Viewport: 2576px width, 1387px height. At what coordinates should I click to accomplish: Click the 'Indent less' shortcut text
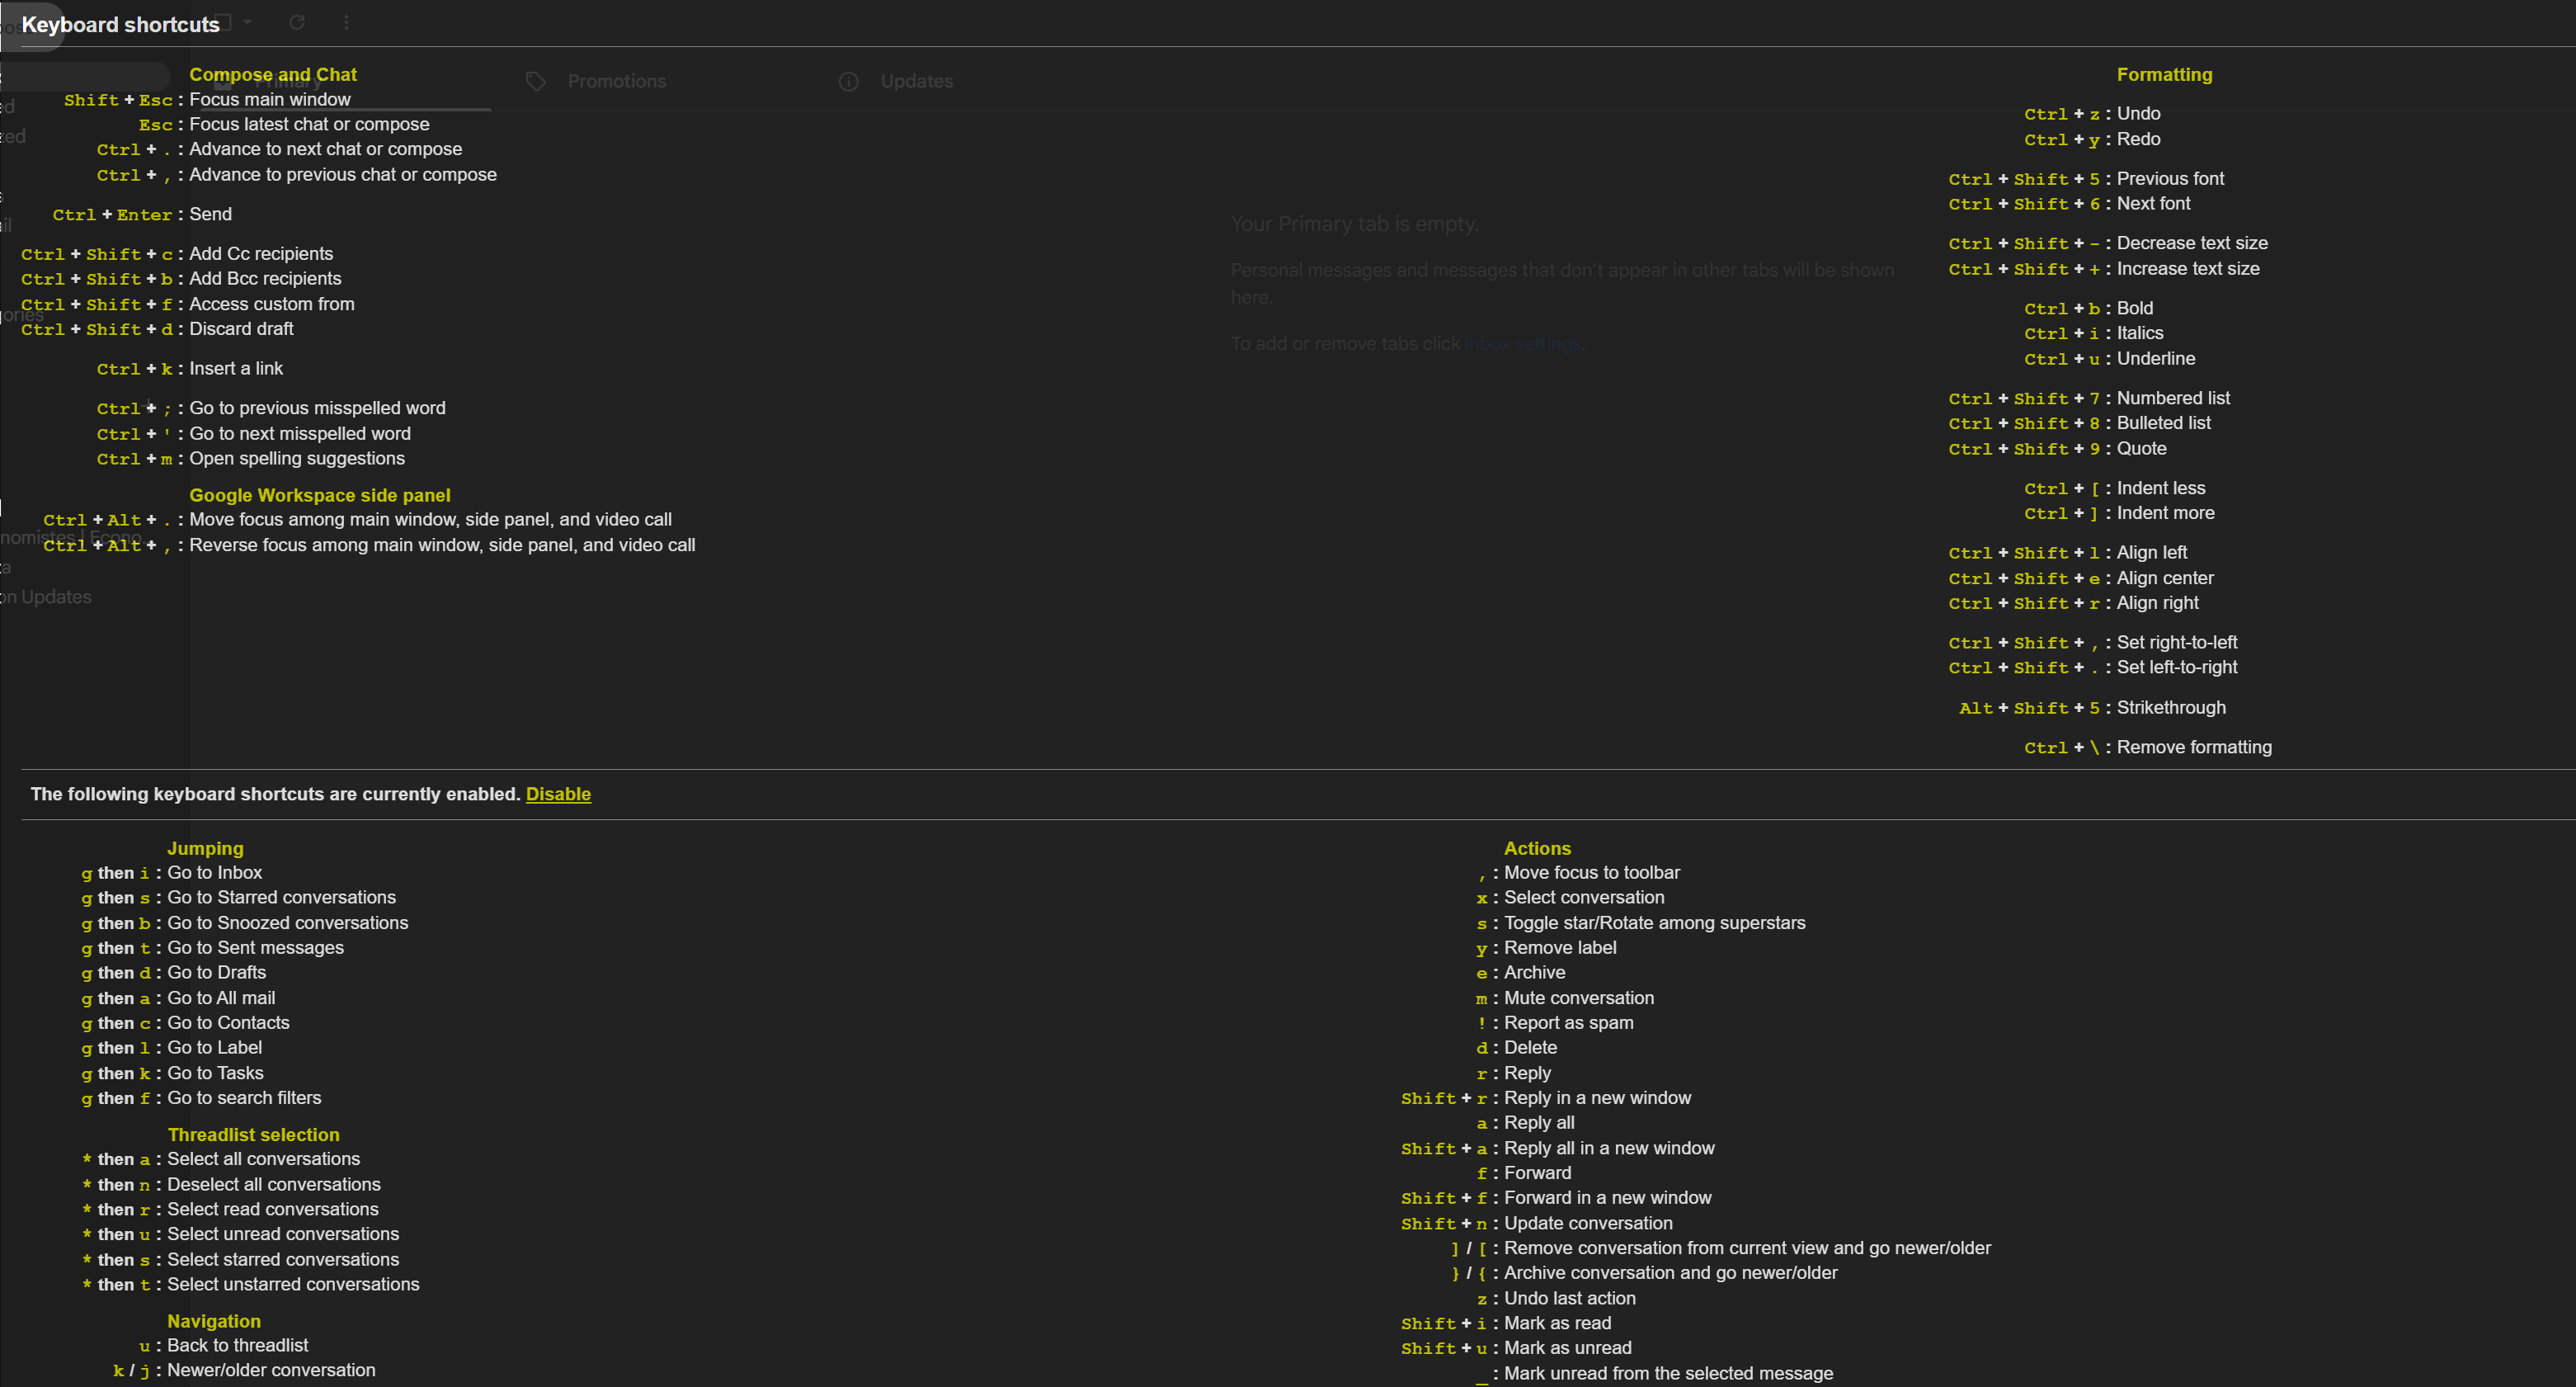[2160, 488]
